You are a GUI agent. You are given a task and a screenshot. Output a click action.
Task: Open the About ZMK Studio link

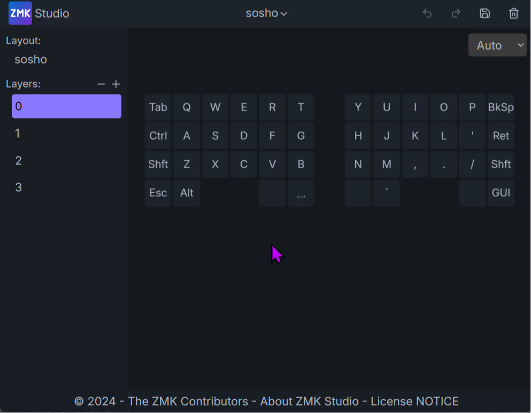tap(309, 401)
